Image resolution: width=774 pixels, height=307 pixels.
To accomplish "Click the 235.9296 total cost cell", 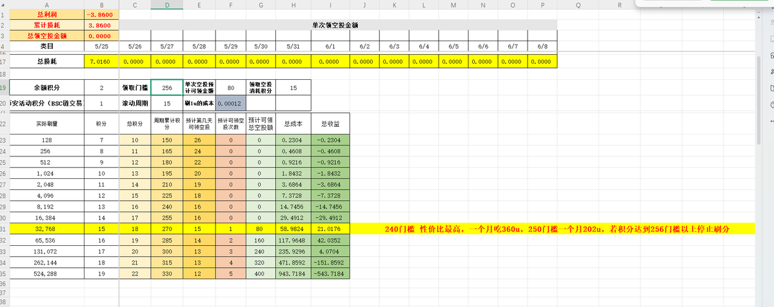I will pos(293,251).
